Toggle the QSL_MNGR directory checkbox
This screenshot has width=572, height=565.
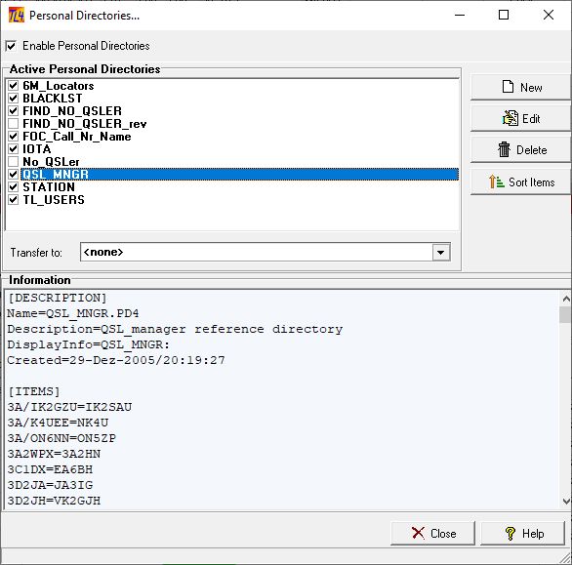click(13, 175)
